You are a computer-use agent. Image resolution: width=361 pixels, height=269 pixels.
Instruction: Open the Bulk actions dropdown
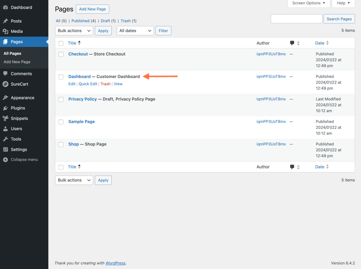pos(74,31)
